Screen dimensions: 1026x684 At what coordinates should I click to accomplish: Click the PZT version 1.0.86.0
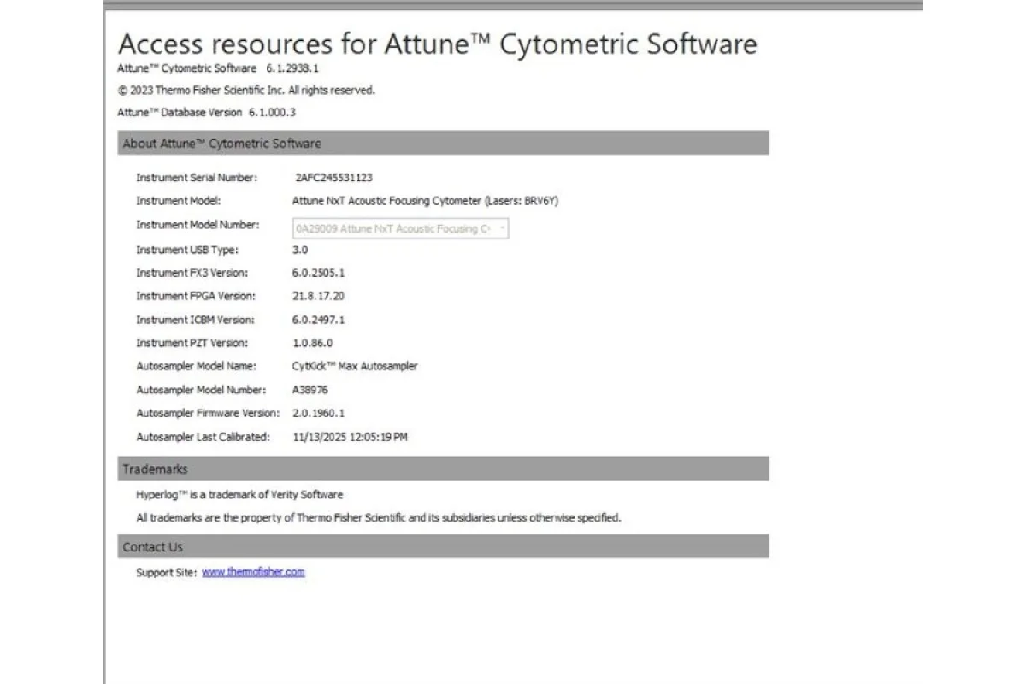click(312, 343)
